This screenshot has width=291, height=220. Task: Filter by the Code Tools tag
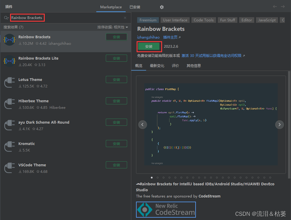[204, 20]
